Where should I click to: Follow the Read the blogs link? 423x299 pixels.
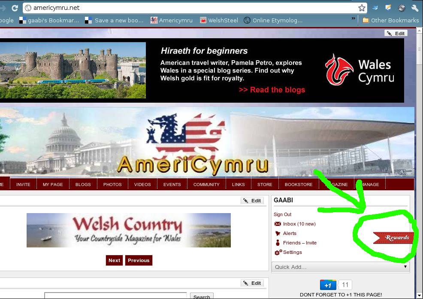(272, 90)
